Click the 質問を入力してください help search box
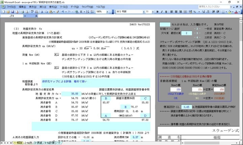 click(x=214, y=7)
